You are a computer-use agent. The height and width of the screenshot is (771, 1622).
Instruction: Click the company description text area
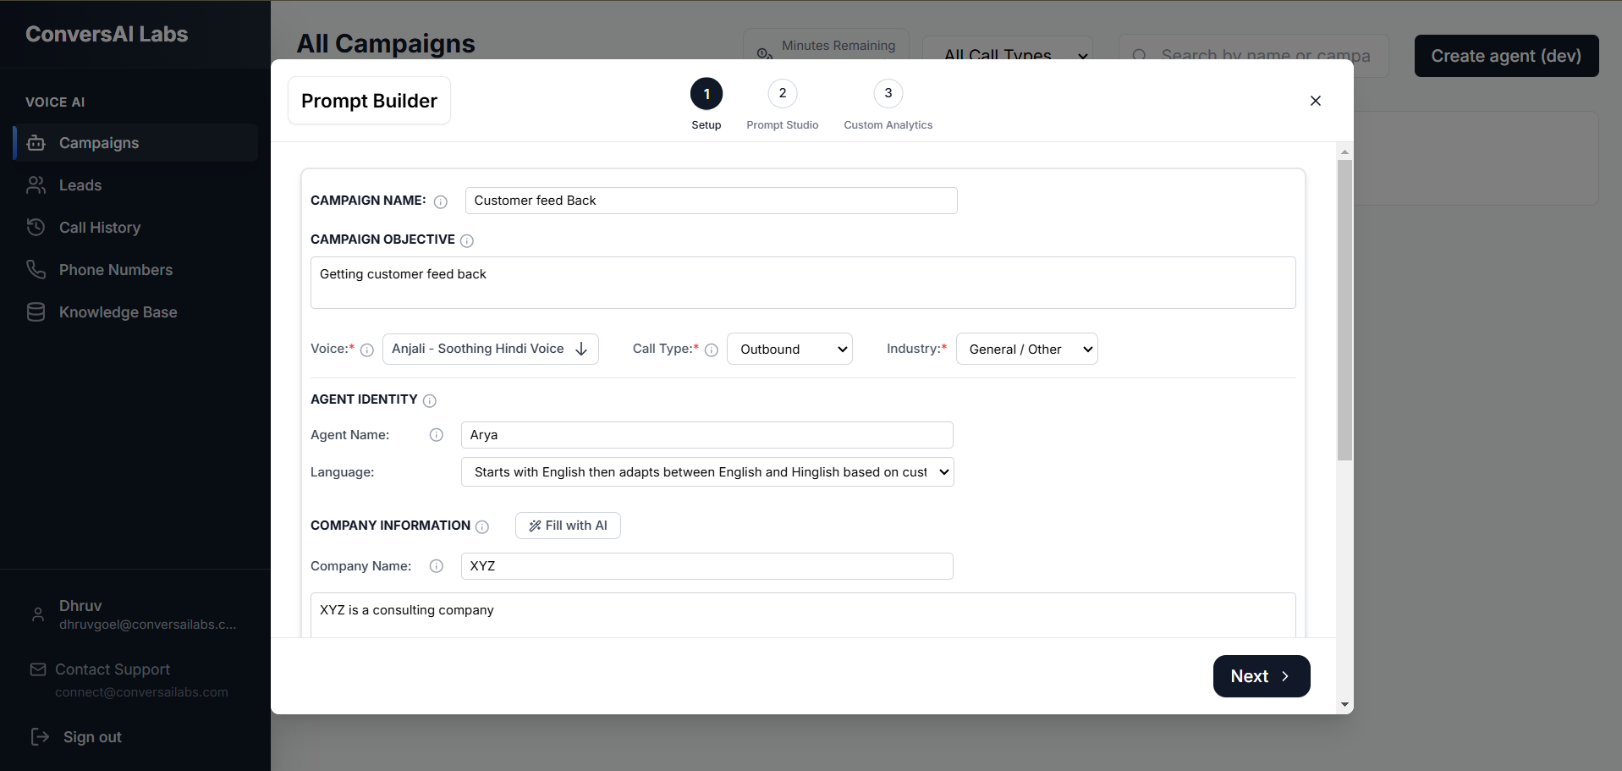803,615
